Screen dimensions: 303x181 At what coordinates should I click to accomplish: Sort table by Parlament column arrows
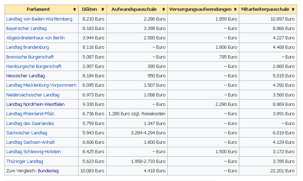pyautogui.click(x=74, y=9)
